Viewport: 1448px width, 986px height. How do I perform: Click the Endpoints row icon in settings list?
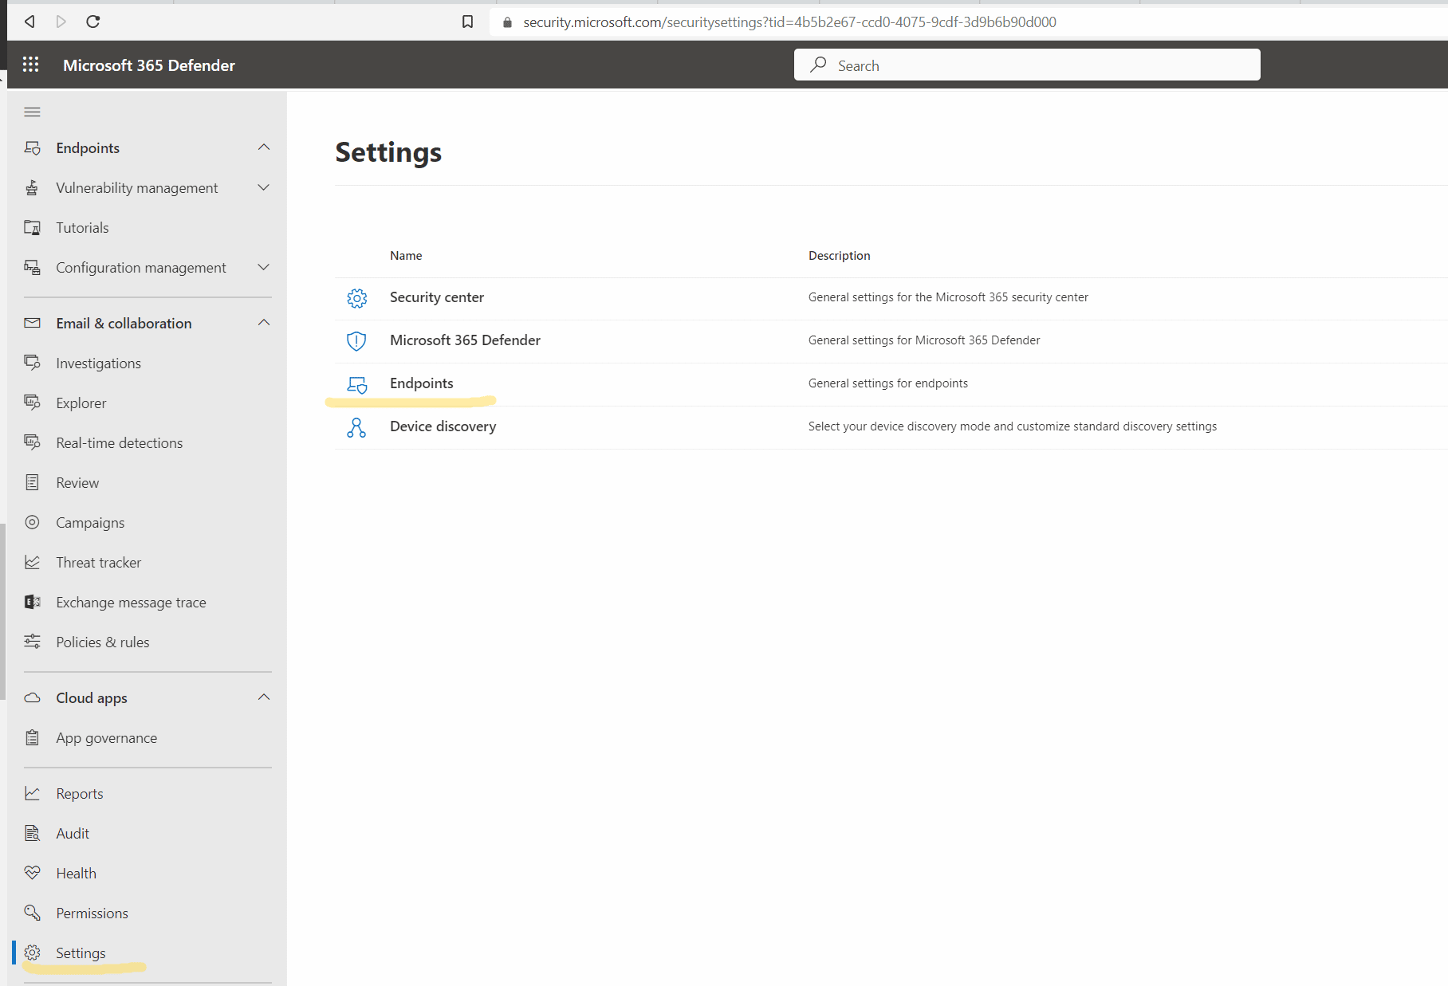[x=356, y=385]
